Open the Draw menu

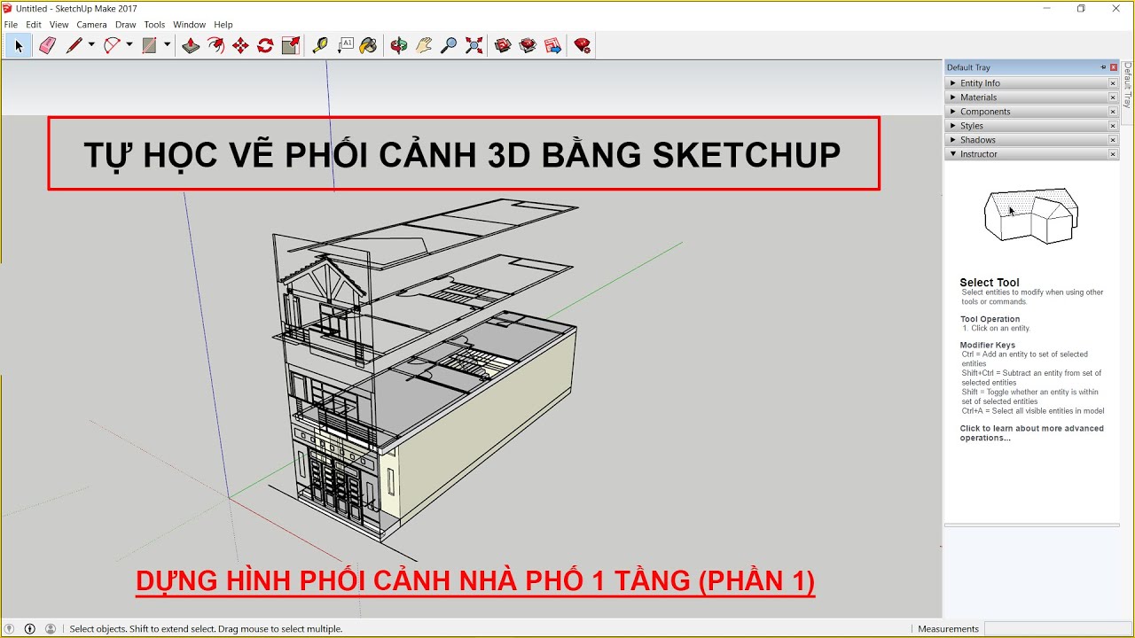click(126, 25)
